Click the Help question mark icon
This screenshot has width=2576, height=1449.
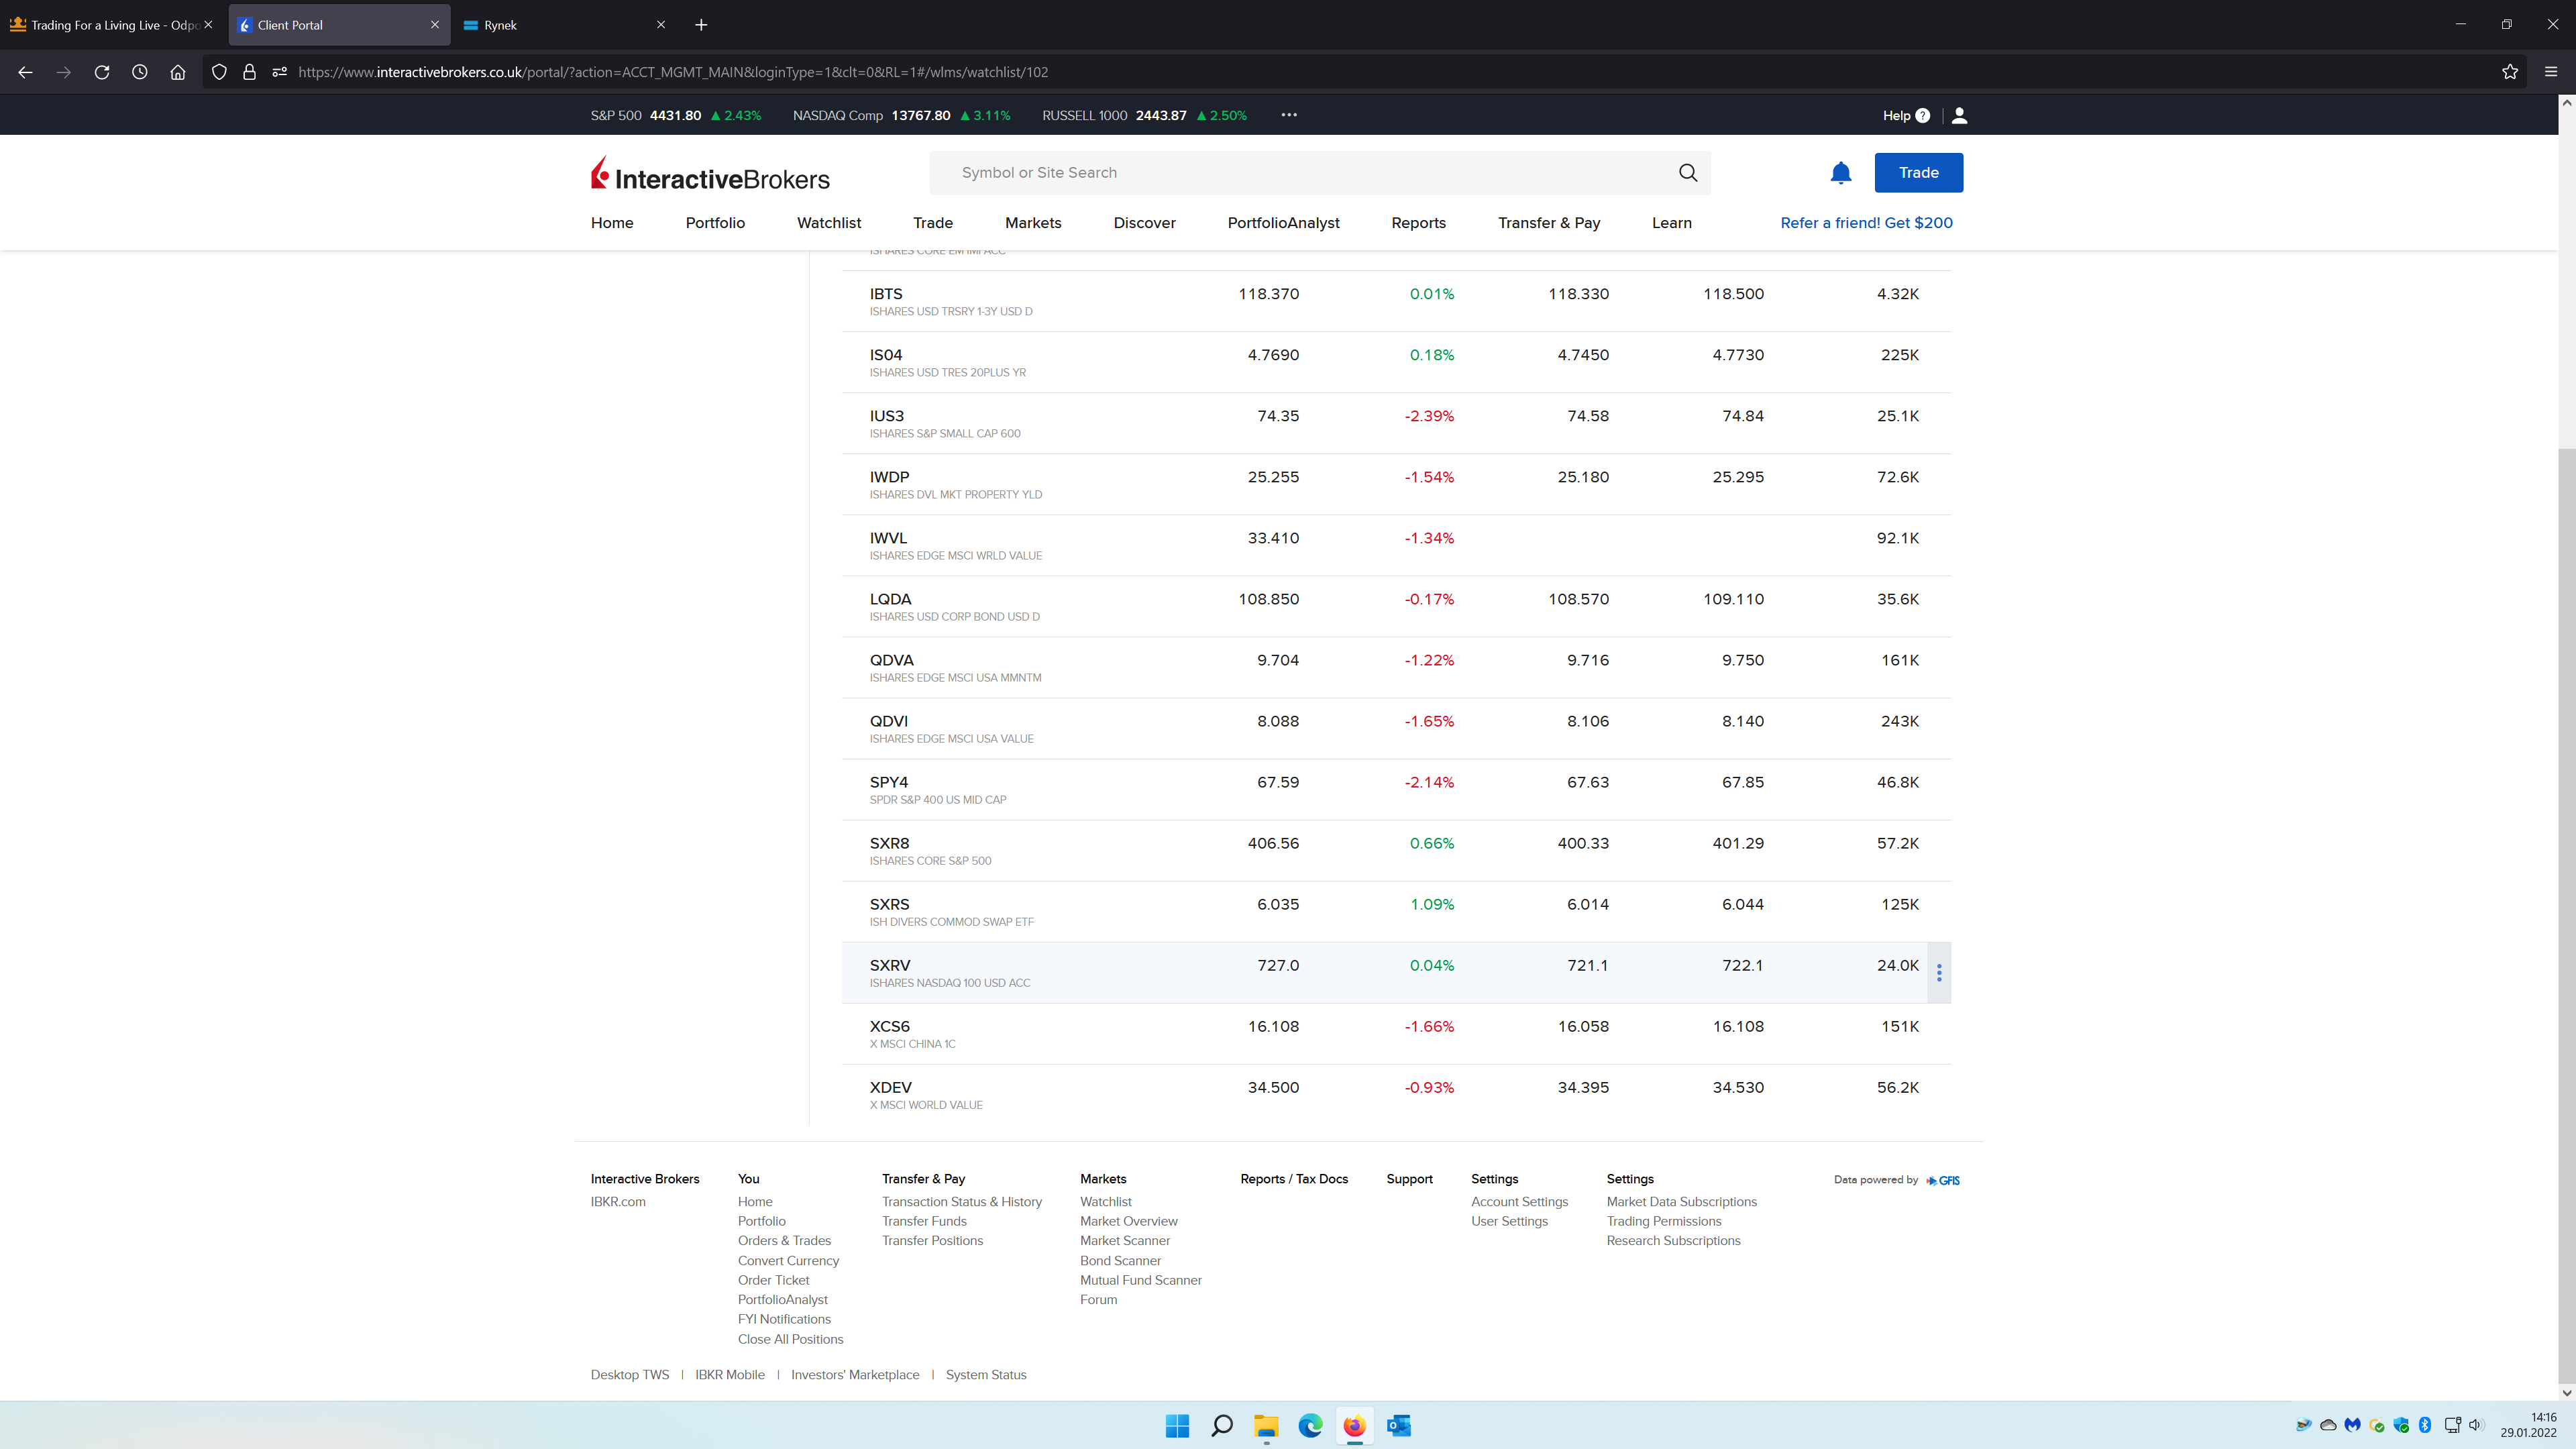tap(1922, 116)
